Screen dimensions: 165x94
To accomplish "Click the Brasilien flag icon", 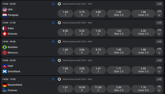I will [5, 47].
